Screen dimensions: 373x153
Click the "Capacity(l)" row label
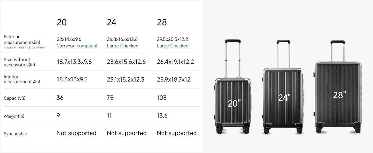[x=15, y=98]
